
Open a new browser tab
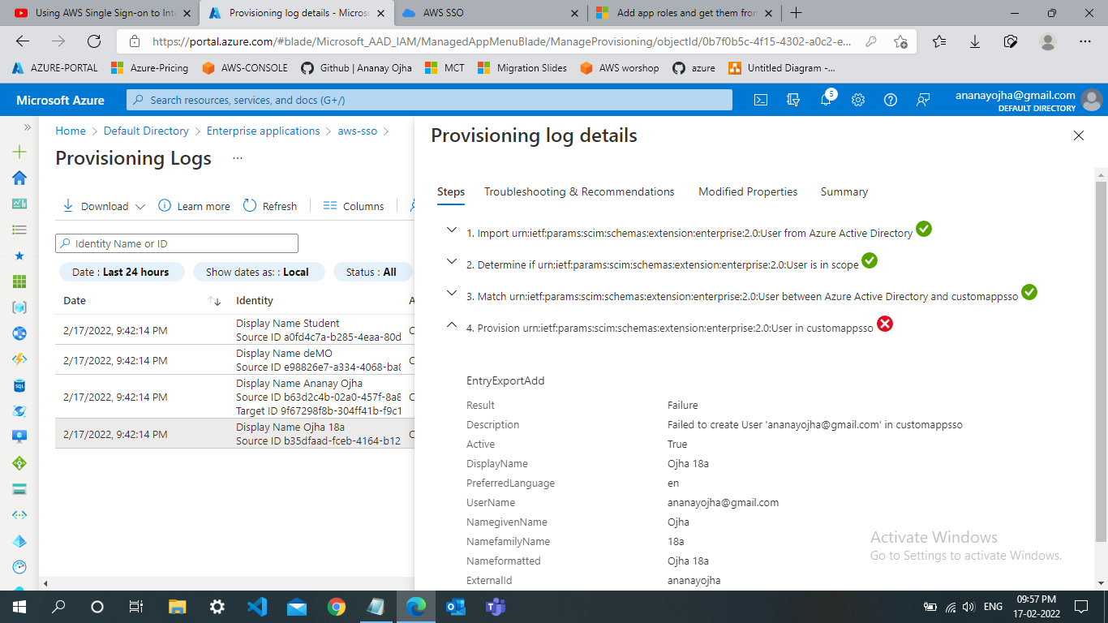click(797, 13)
